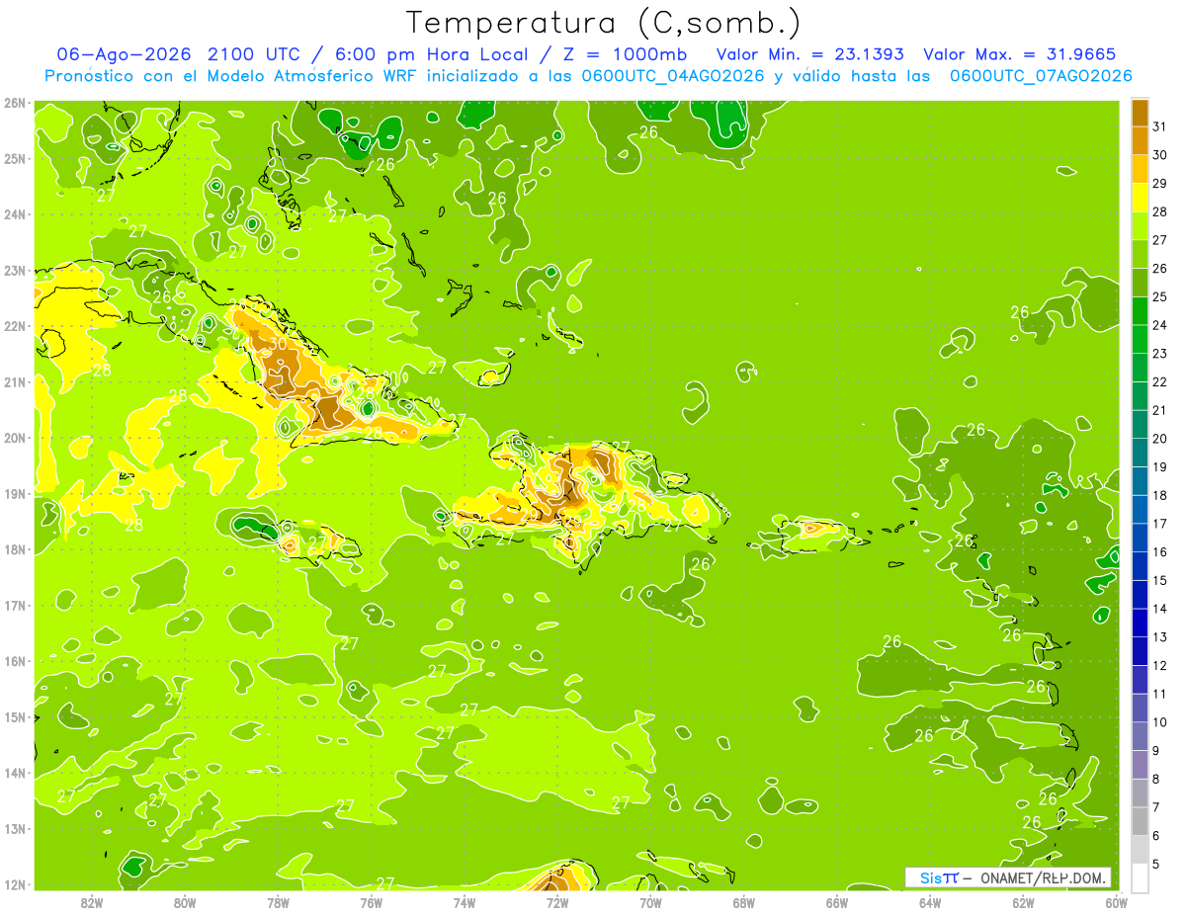Click the "14" label on the color scale
The image size is (1186, 916).
click(1160, 609)
